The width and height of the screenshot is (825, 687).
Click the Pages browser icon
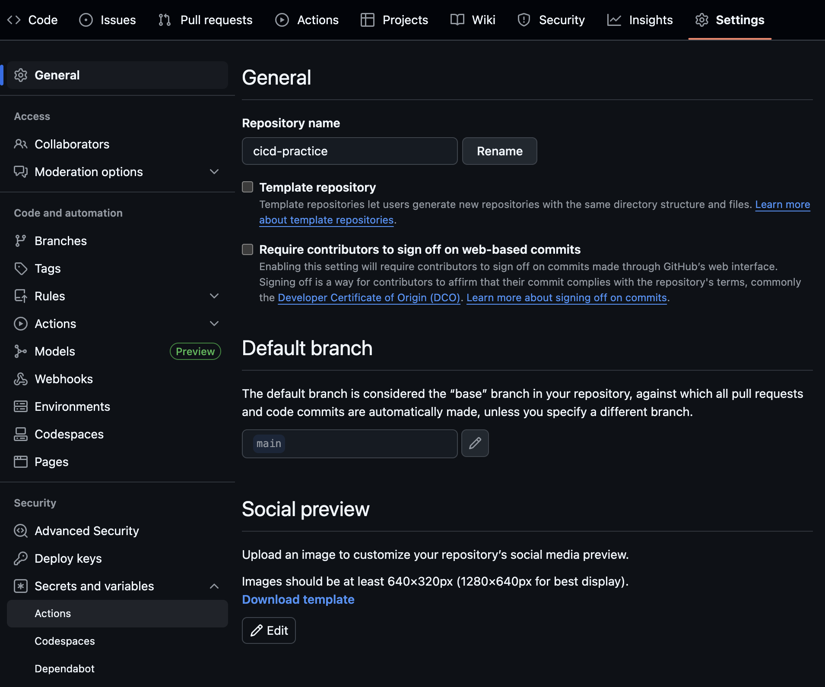pos(21,462)
